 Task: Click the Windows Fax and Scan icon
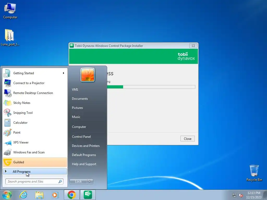point(7,152)
